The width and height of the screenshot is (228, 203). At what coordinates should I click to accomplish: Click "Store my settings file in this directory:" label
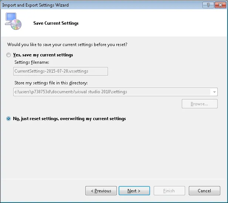[51, 83]
